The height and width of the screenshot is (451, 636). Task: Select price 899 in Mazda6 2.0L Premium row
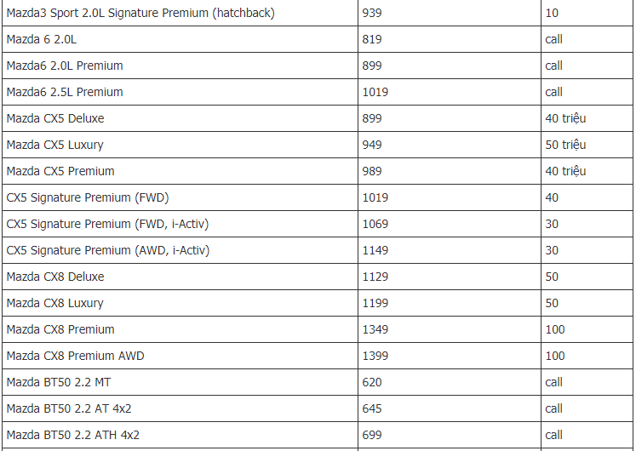(x=372, y=66)
